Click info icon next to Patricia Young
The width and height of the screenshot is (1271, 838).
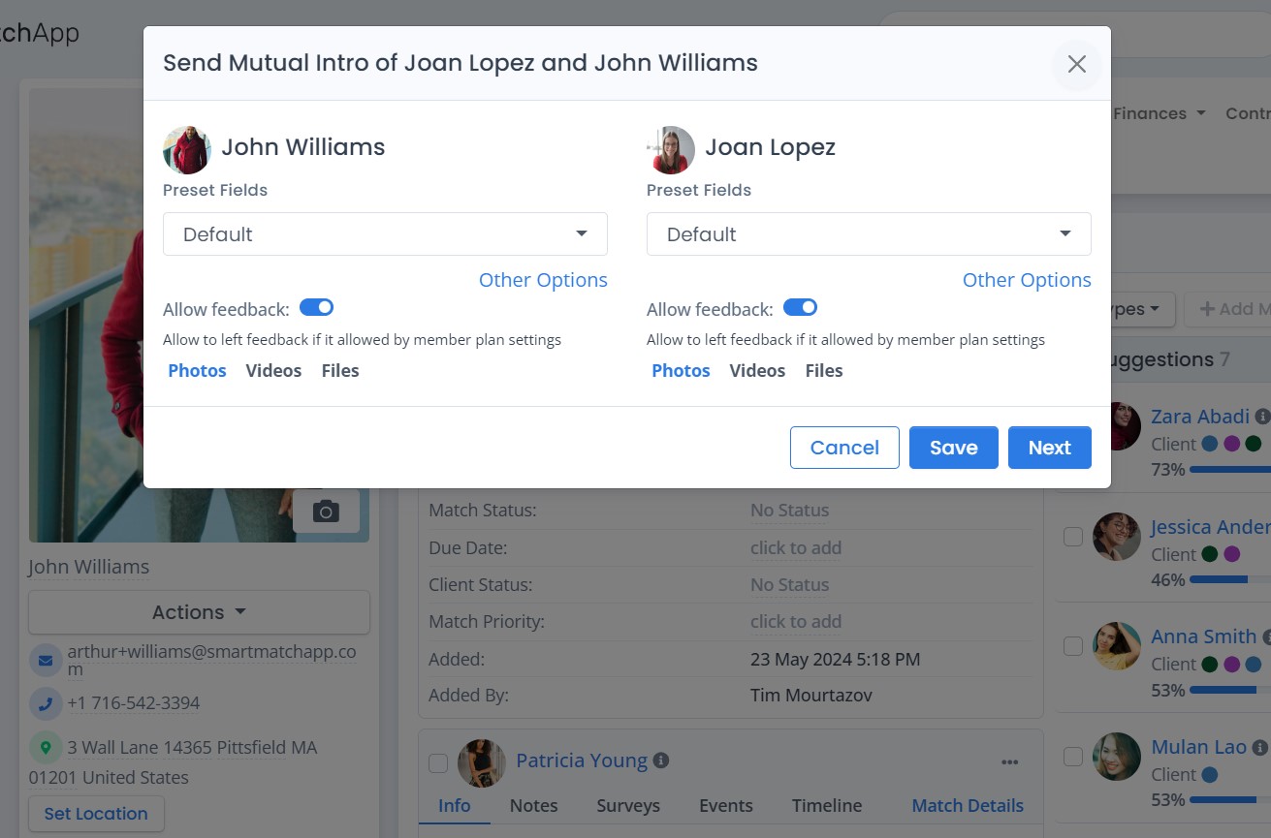pyautogui.click(x=661, y=760)
